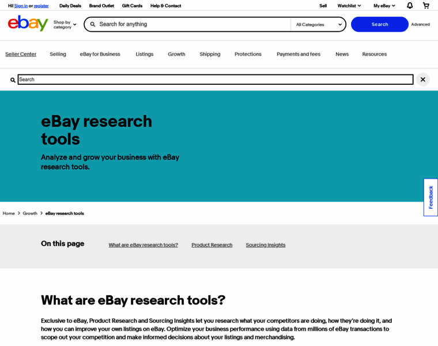This screenshot has width=438, height=346.
Task: Open Brand Outlet
Action: [x=101, y=6]
